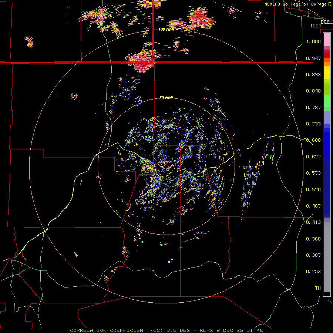Click the 0.5 DEG elevation text
The width and height of the screenshot is (333, 333).
click(178, 330)
